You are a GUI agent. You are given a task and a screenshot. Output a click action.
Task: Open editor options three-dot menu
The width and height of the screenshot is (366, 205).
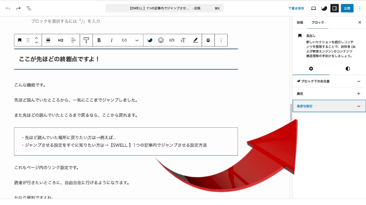pyautogui.click(x=360, y=9)
